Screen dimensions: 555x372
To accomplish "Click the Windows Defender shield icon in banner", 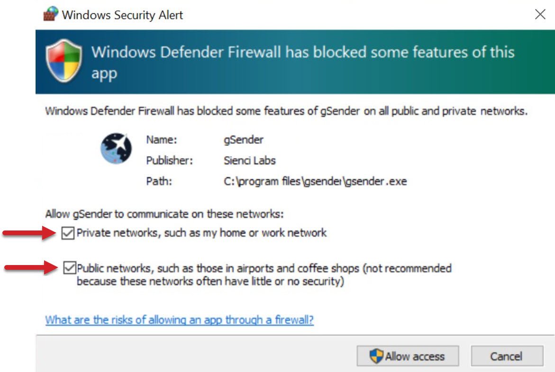I will 64,61.
